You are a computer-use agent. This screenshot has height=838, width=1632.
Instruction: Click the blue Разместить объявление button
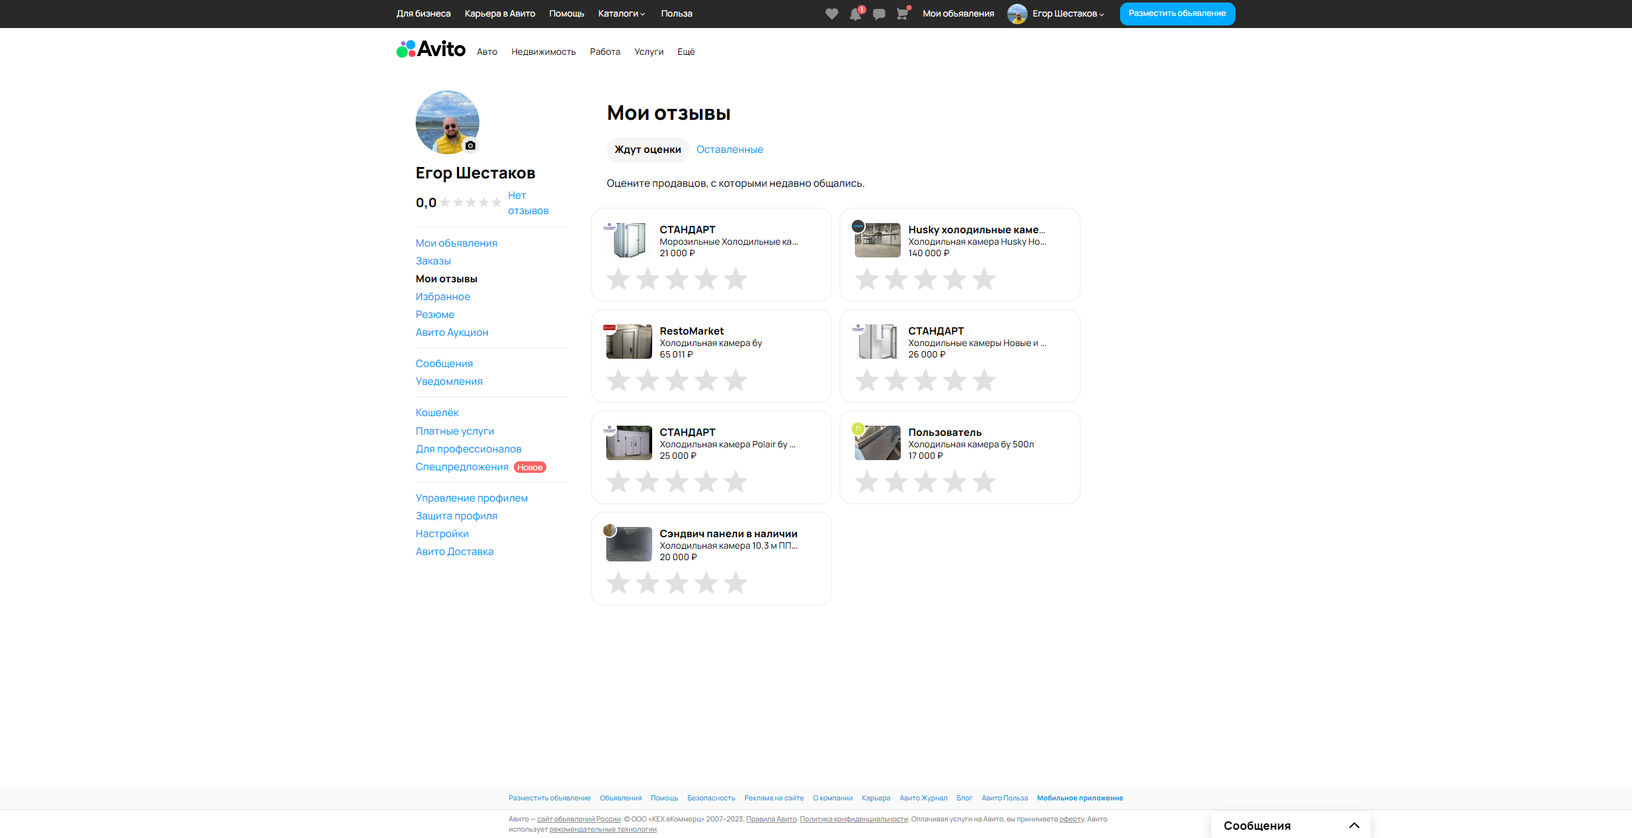pos(1177,14)
